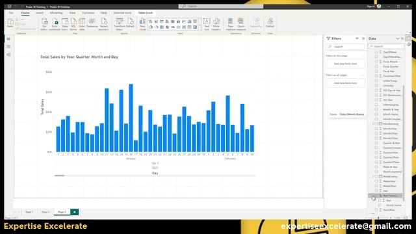Image resolution: width=416 pixels, height=234 pixels.
Task: Check the DayOfWeek field checkbox
Action: click(376, 52)
